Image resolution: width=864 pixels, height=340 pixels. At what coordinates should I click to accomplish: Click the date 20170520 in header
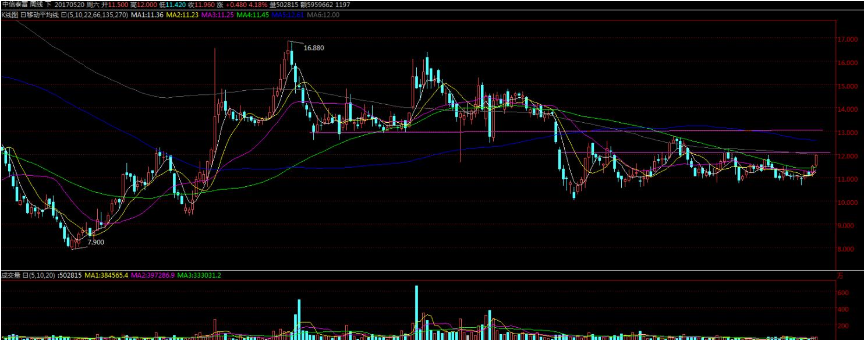69,5
